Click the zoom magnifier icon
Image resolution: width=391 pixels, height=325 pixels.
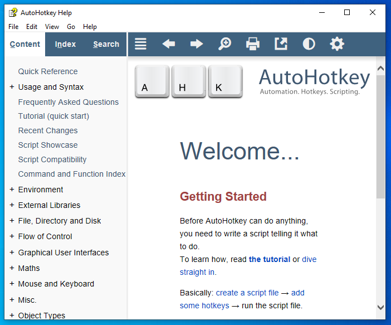(x=224, y=44)
